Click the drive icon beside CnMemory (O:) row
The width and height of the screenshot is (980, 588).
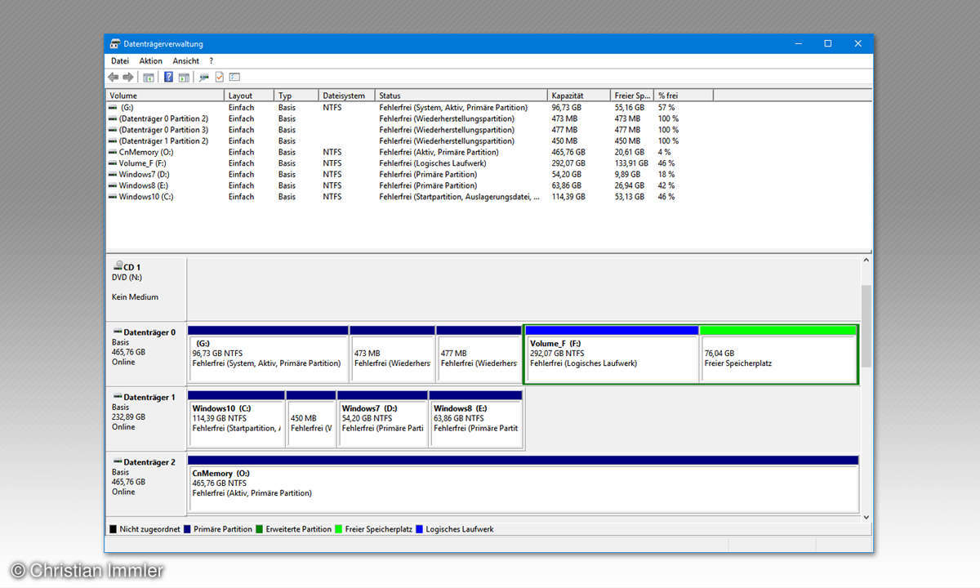pos(113,153)
